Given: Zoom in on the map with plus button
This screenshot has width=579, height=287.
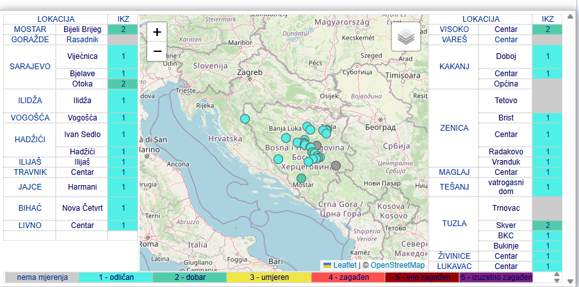Looking at the screenshot, I should point(157,32).
